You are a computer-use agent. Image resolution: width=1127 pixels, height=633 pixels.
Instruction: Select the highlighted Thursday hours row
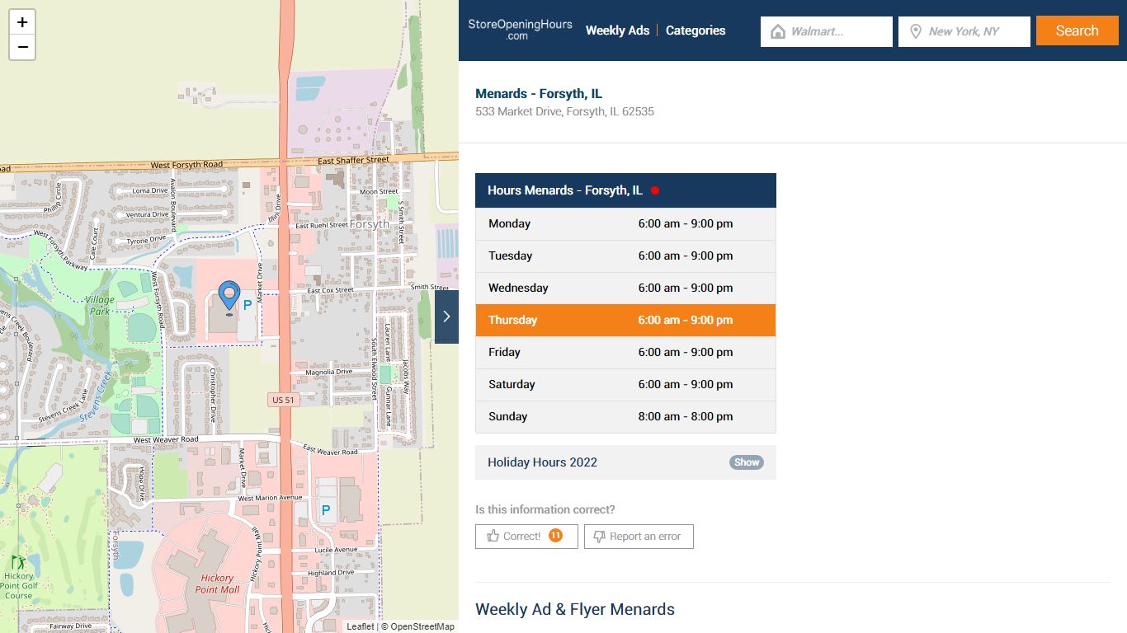625,321
